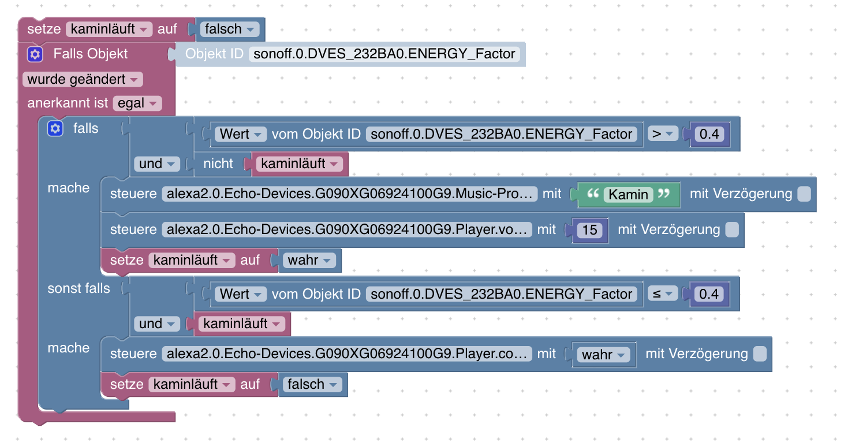Screen dimensions: 844x446
Task: Open Wert dropdown in sonst falls condition
Action: [x=241, y=294]
